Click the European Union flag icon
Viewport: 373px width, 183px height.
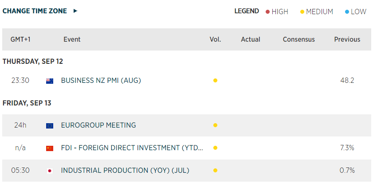point(50,125)
